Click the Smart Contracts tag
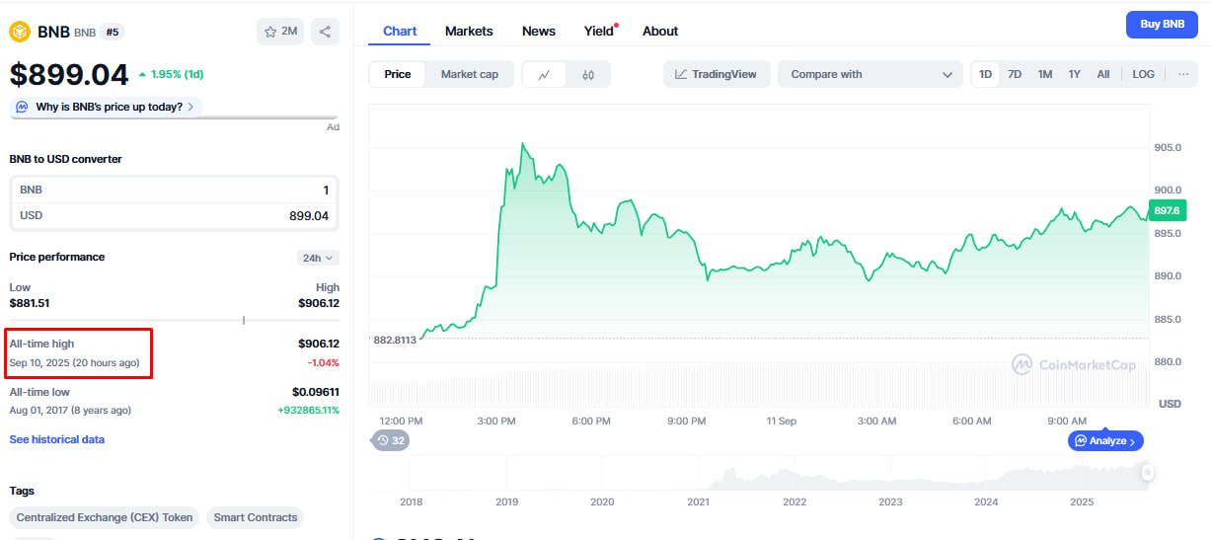The height and width of the screenshot is (540, 1212). (255, 517)
